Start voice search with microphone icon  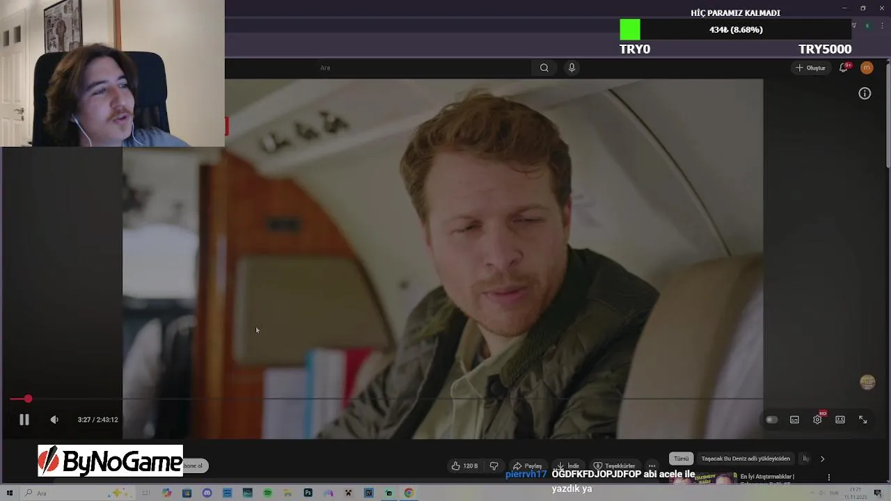571,67
